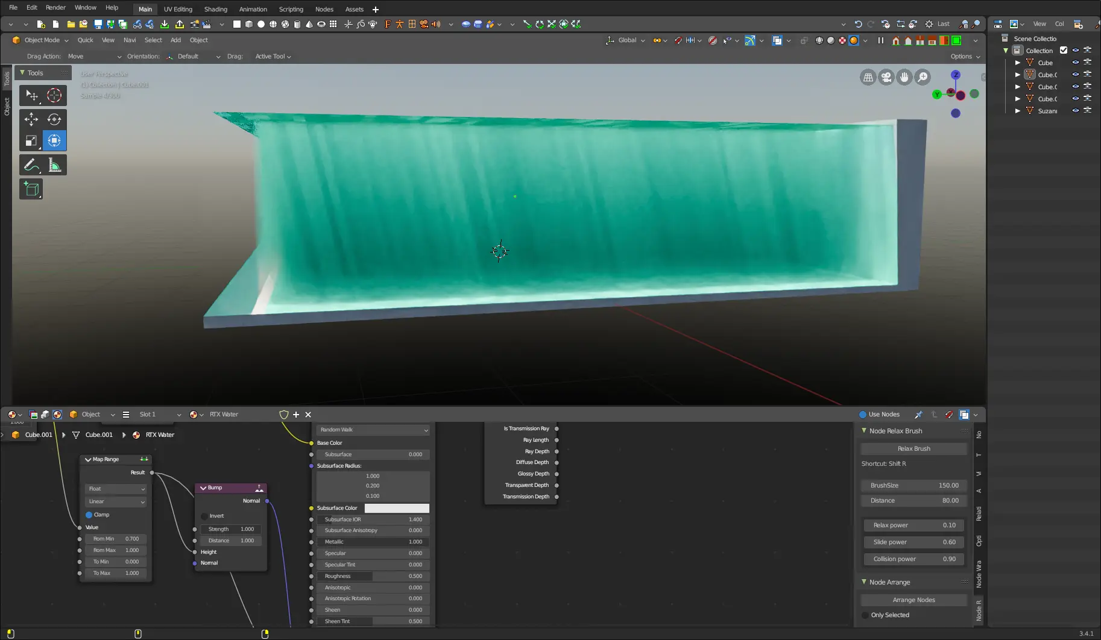Select the Rotate tool in the Tools panel

54,119
